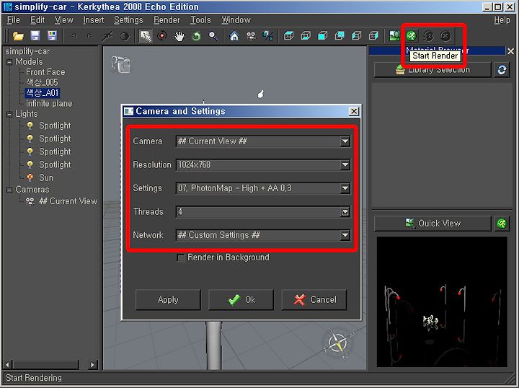The image size is (519, 388).
Task: Confirm with the Ok button
Action: point(241,299)
